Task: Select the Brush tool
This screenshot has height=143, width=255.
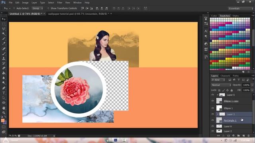Action: point(4,54)
